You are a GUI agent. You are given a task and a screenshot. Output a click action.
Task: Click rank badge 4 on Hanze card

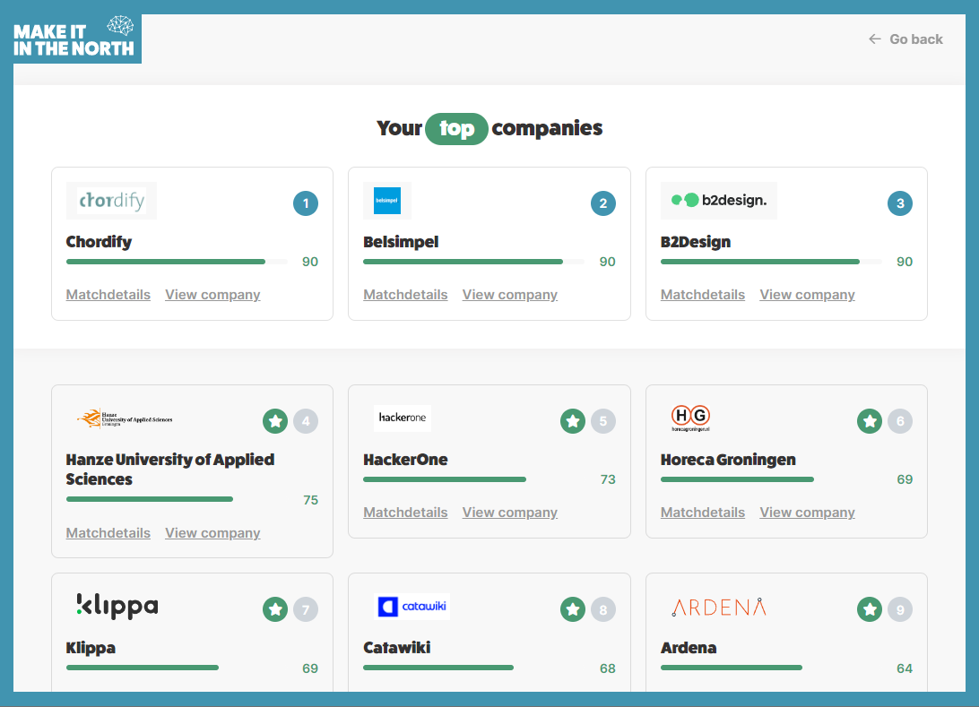pos(306,421)
